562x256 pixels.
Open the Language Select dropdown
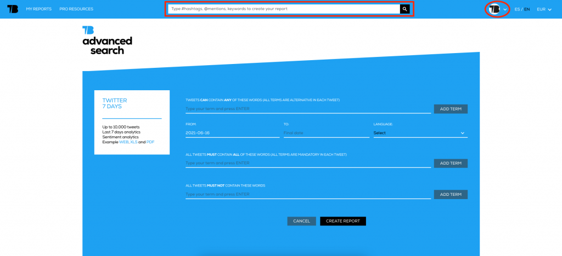(x=420, y=133)
